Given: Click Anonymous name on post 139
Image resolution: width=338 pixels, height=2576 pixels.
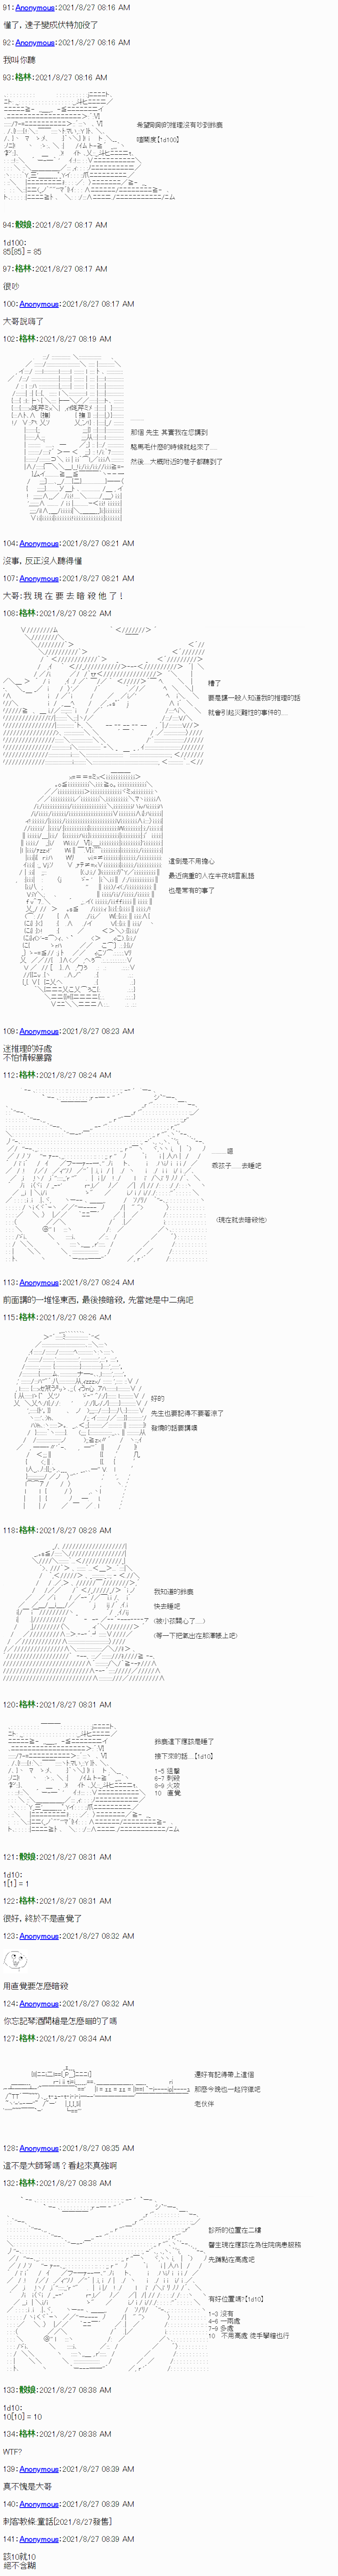Looking at the screenshot, I should [x=39, y=2469].
